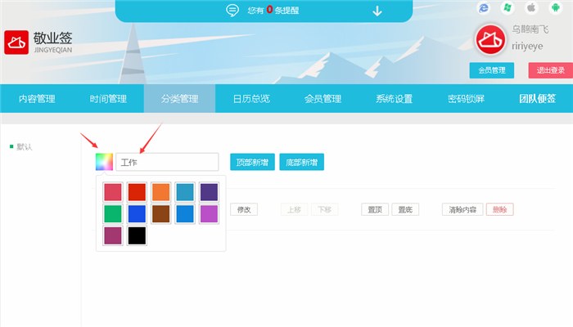Pick the dark purple color swatch

pos(209,192)
